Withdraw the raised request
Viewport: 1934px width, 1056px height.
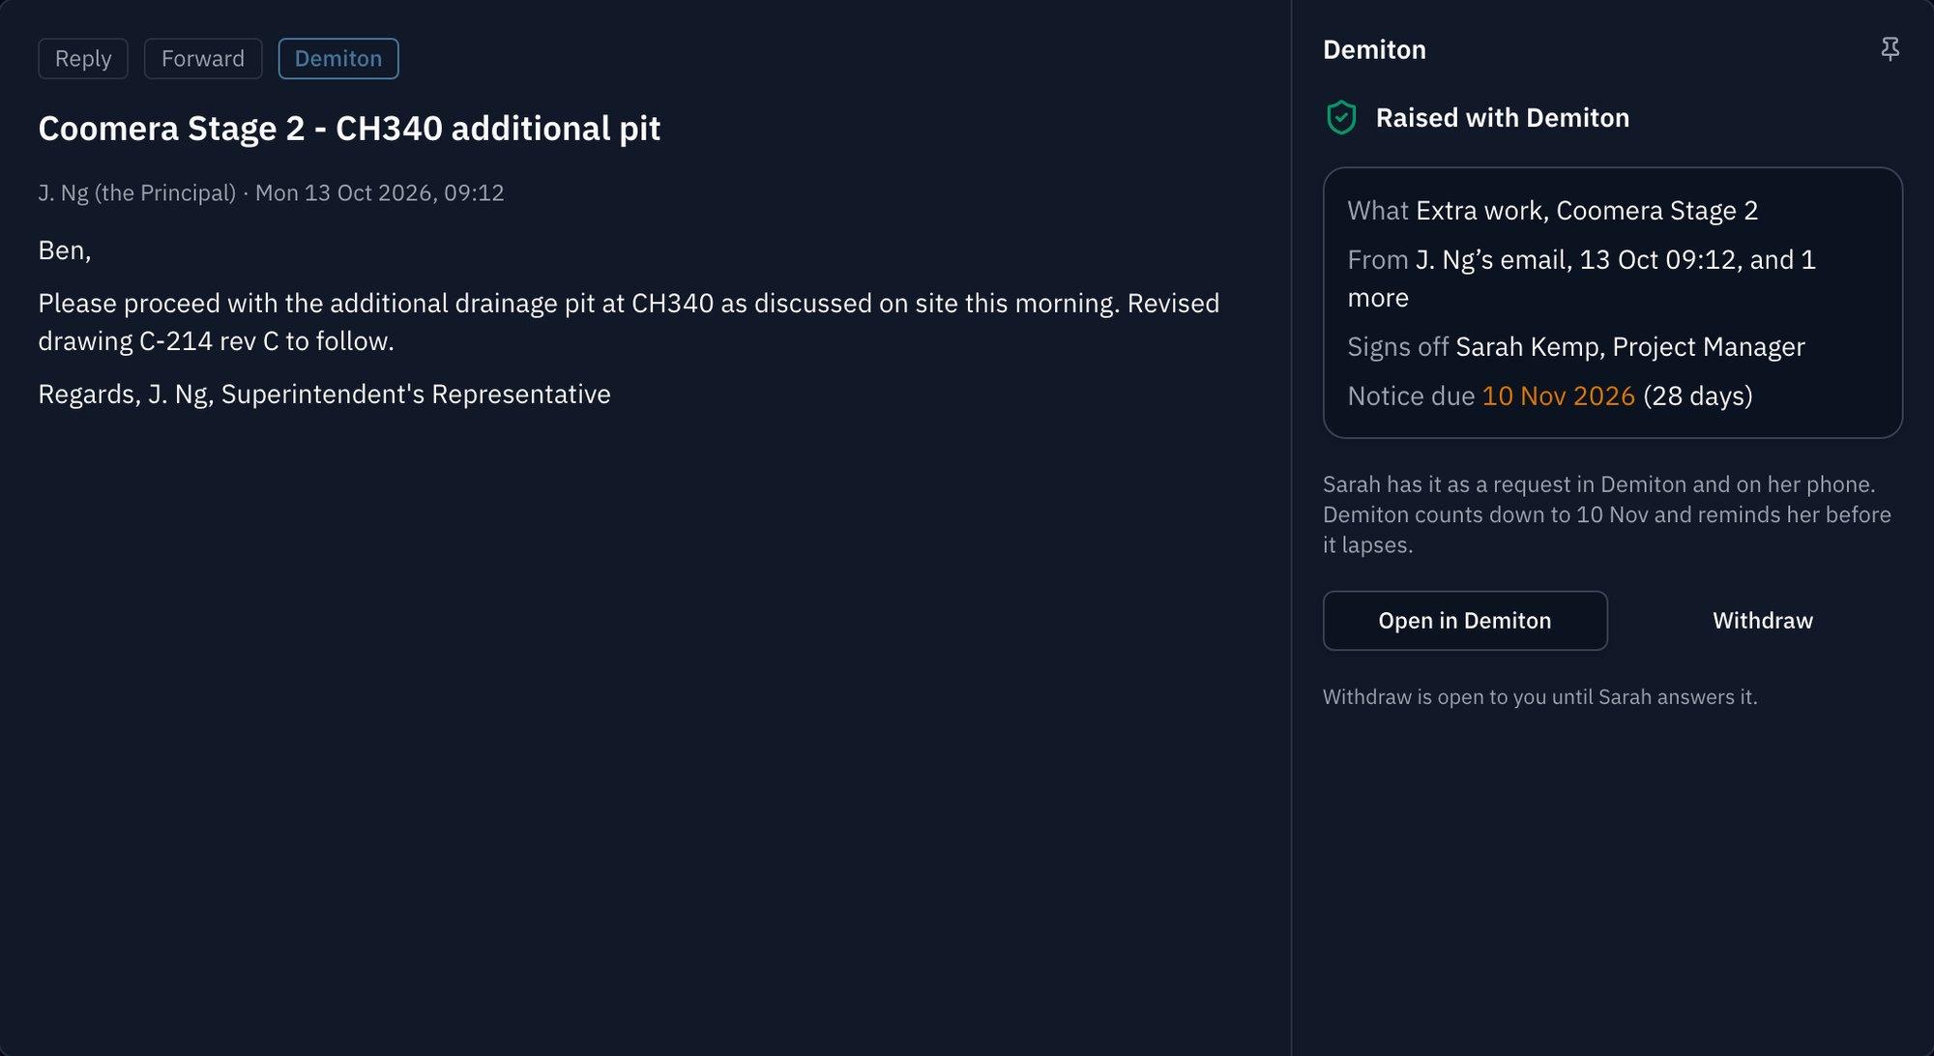point(1762,621)
